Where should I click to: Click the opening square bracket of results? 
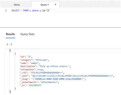[10, 51]
